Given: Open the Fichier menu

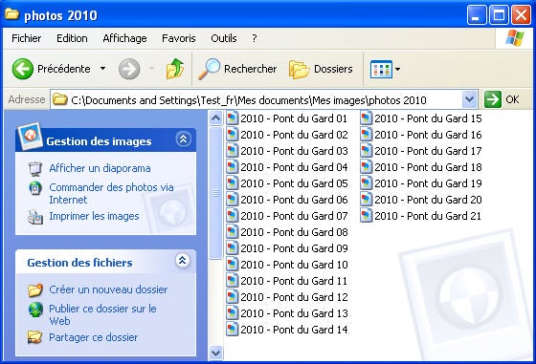Looking at the screenshot, I should tap(27, 38).
